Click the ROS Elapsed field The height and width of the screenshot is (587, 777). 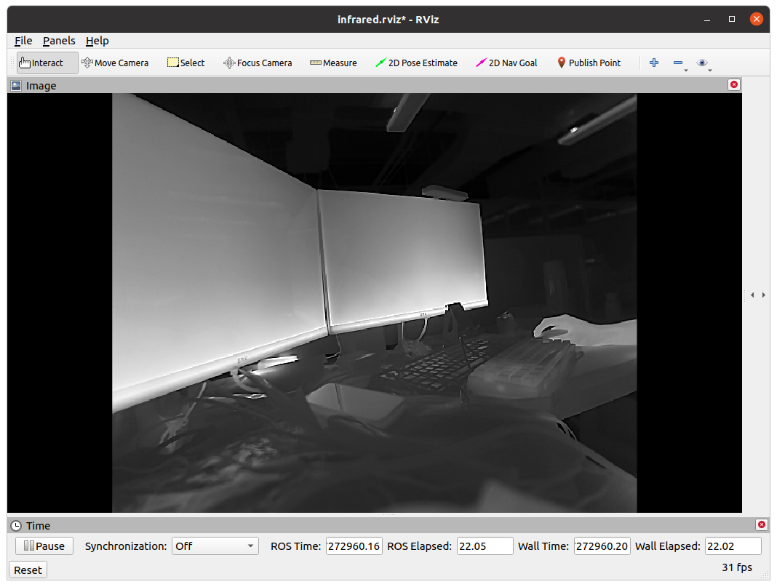coord(485,546)
